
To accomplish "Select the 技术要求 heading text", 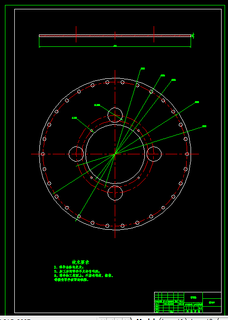I will pos(80,262).
